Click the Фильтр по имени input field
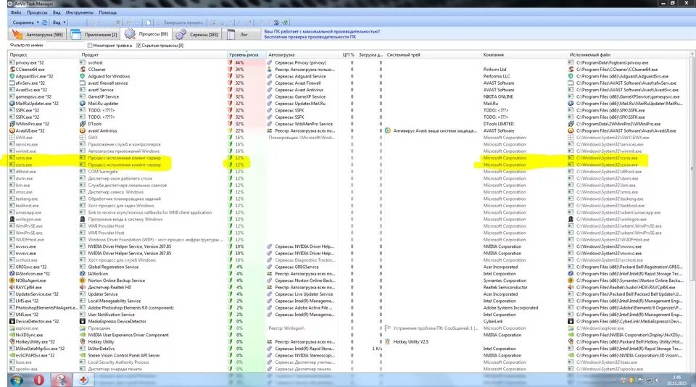This screenshot has width=696, height=387. (65, 45)
